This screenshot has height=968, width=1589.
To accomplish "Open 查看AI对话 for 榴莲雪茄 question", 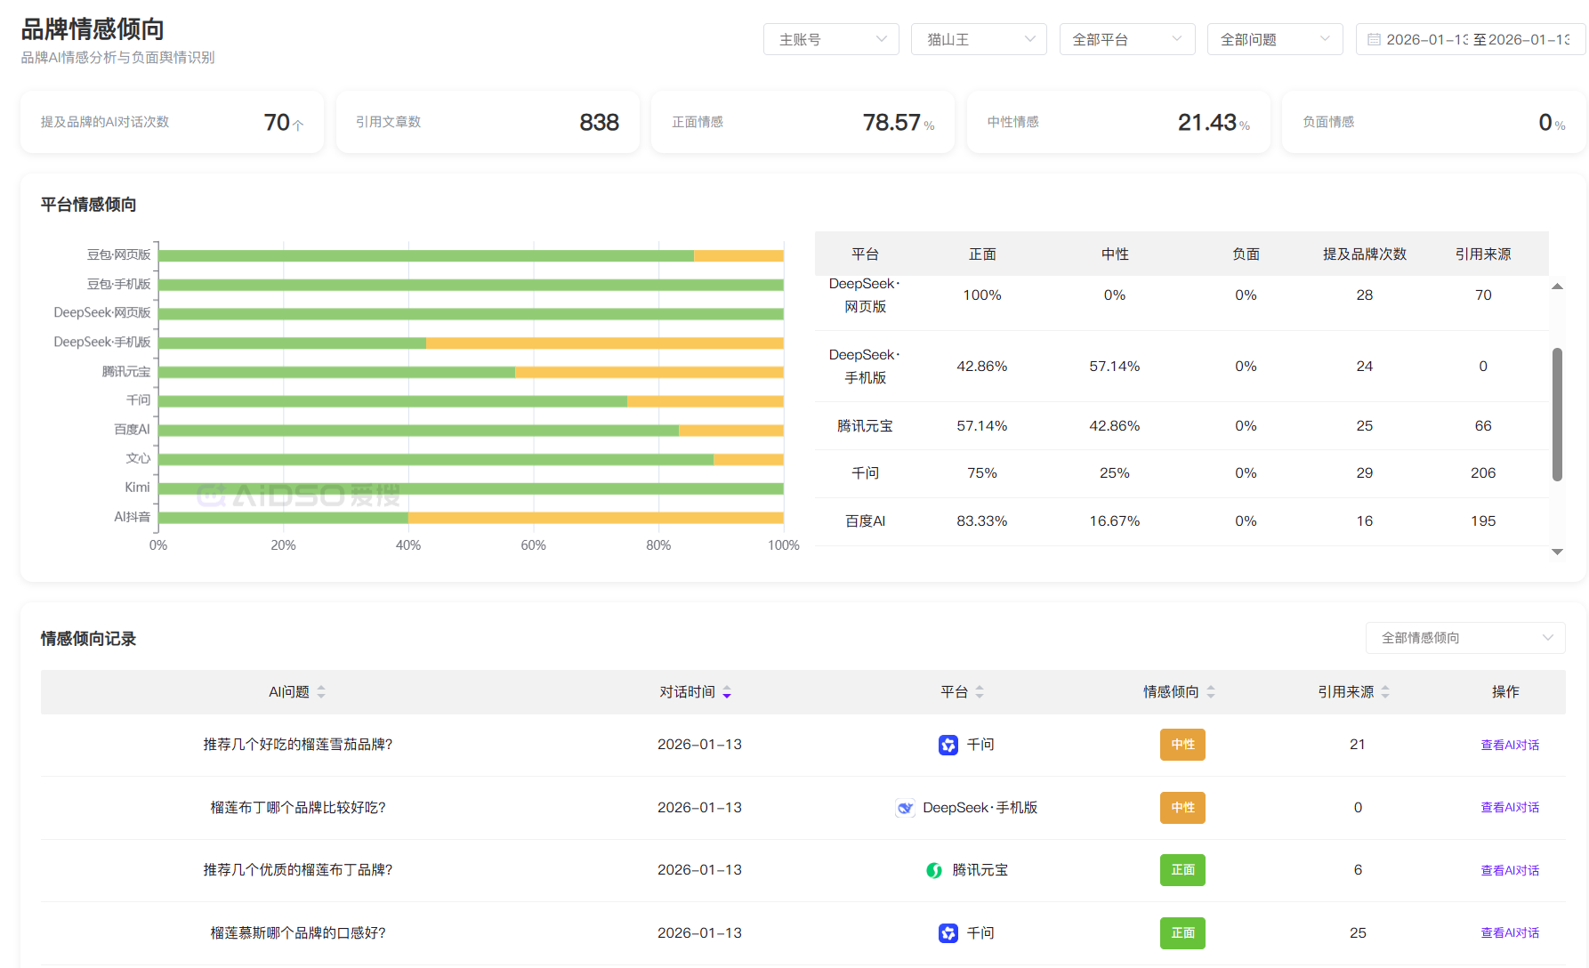I will click(1509, 746).
